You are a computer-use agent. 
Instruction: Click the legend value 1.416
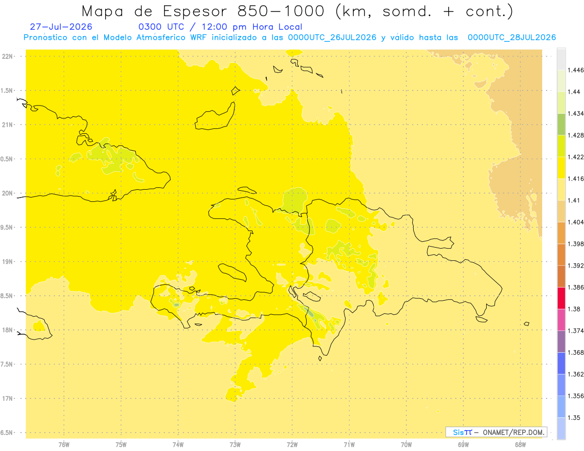click(x=577, y=179)
